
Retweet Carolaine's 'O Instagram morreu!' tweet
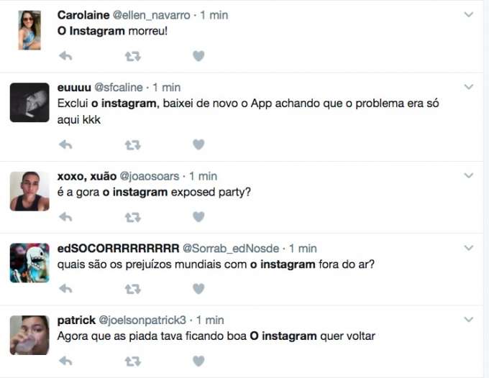(x=132, y=56)
